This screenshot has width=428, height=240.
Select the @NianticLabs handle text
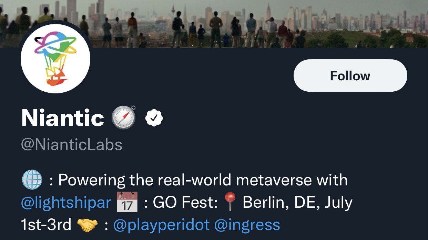click(72, 145)
